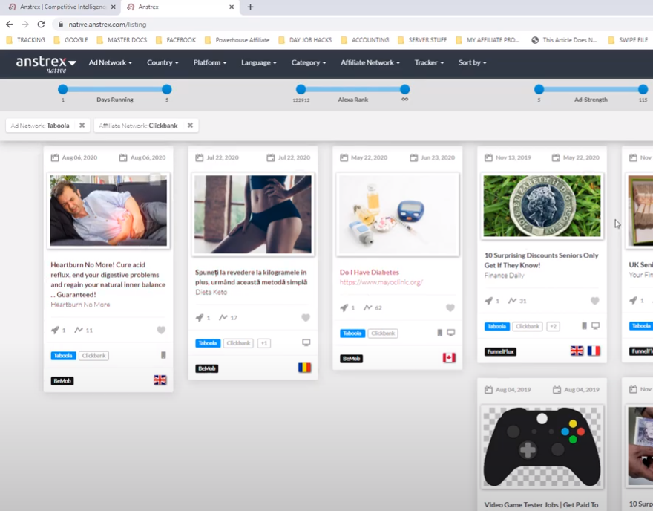The image size is (653, 511).
Task: Close the Anstrex Competitive Intelligence tab
Action: pos(114,7)
